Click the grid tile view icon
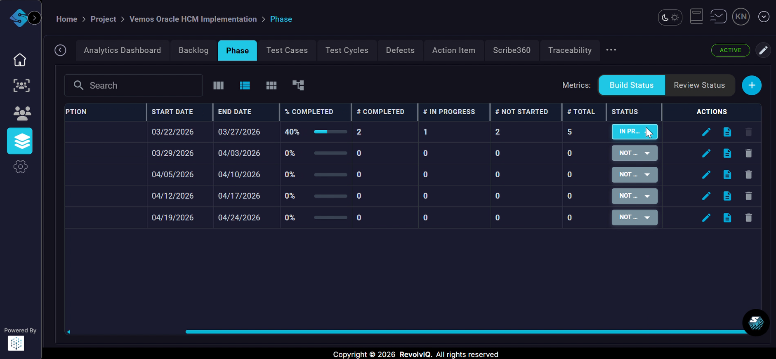 coord(271,85)
